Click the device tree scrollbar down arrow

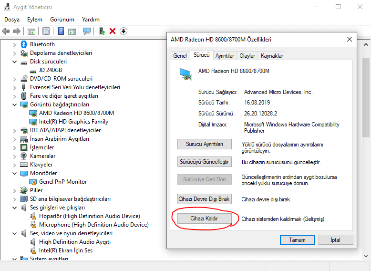(366, 256)
